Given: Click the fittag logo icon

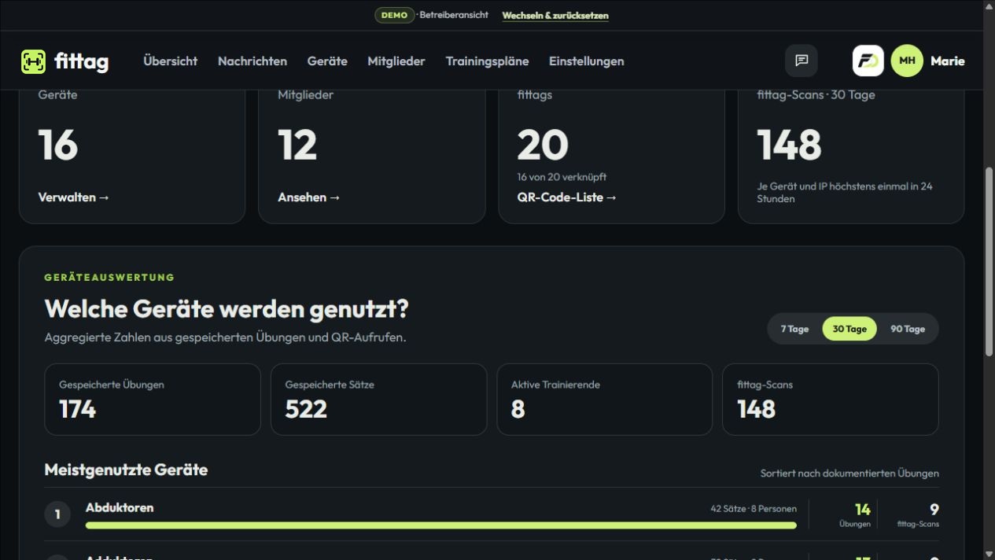Looking at the screenshot, I should click(33, 61).
